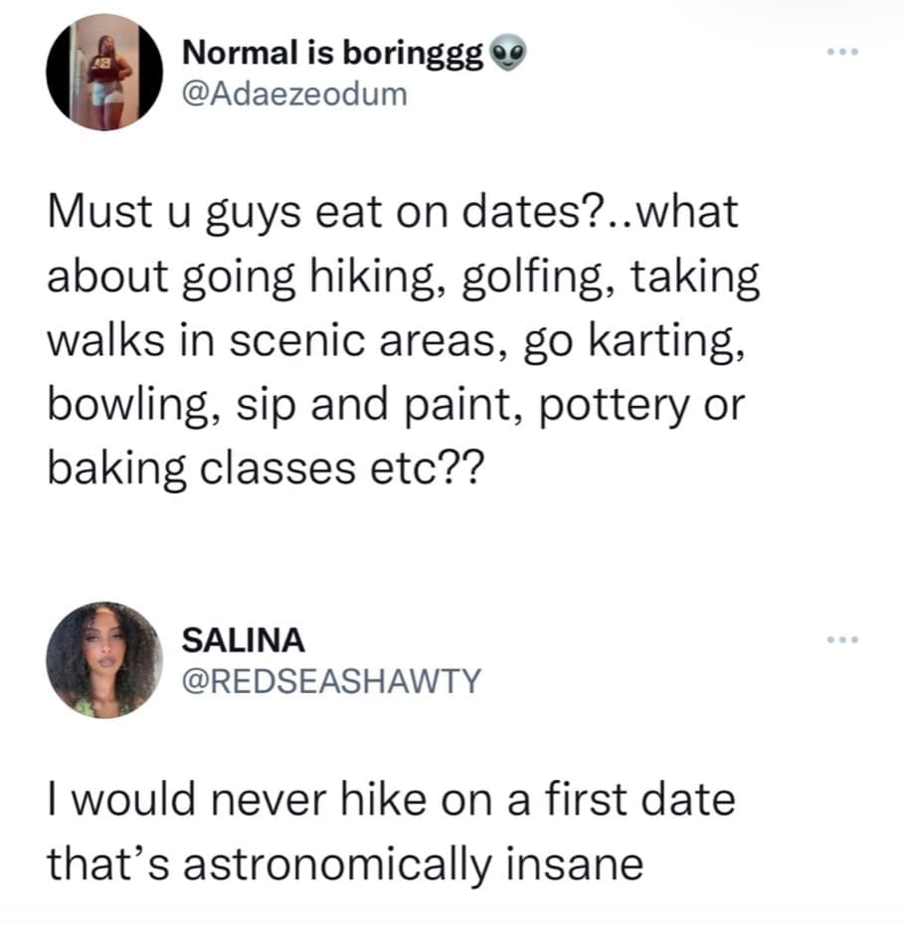Visit the @REDSEASHAWTY handle
Viewport: 905px width, 925px height.
pos(330,681)
